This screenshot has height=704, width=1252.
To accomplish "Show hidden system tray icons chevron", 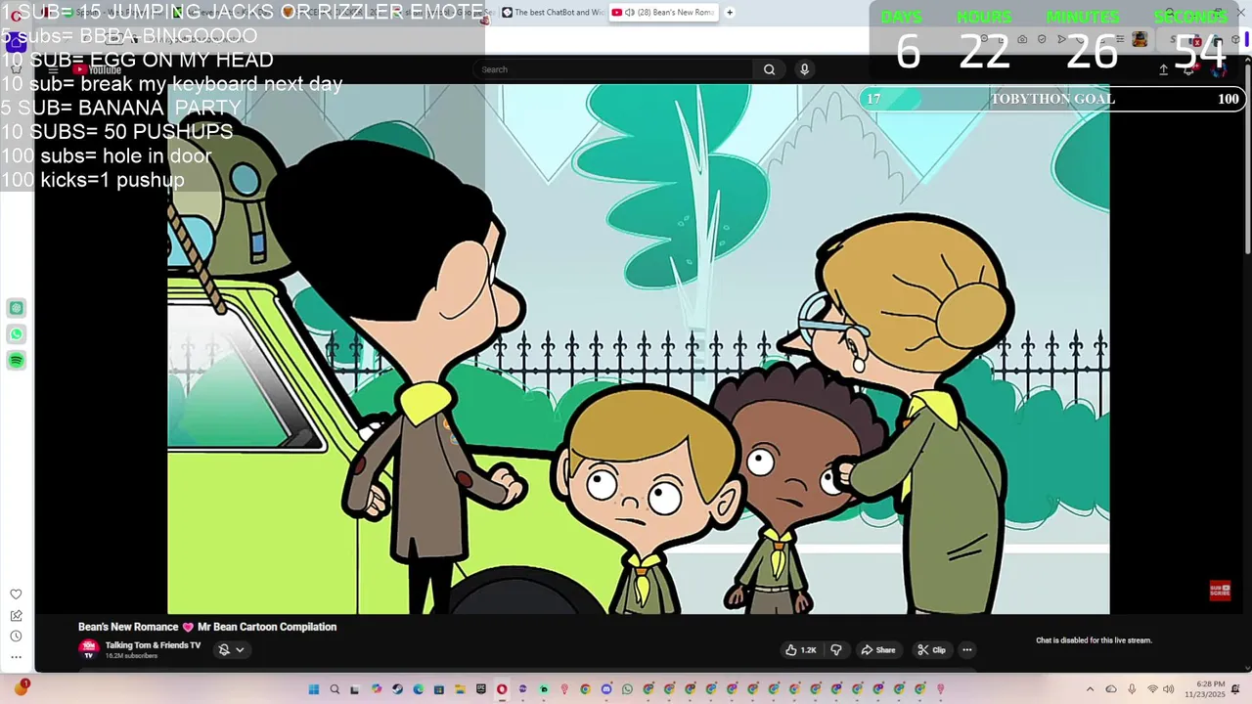I will tap(1090, 689).
